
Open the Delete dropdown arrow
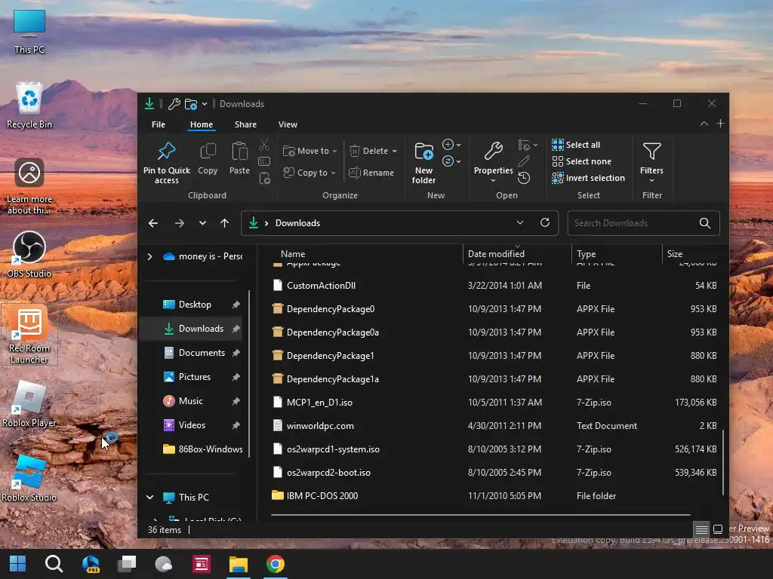pos(394,151)
